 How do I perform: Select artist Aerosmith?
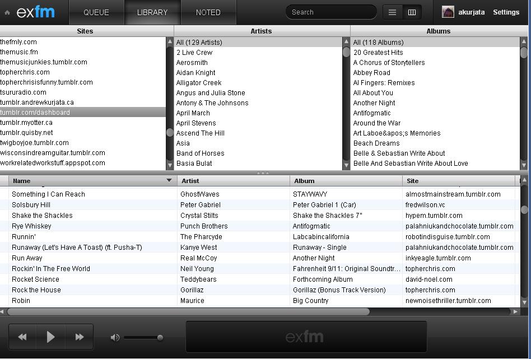point(258,63)
